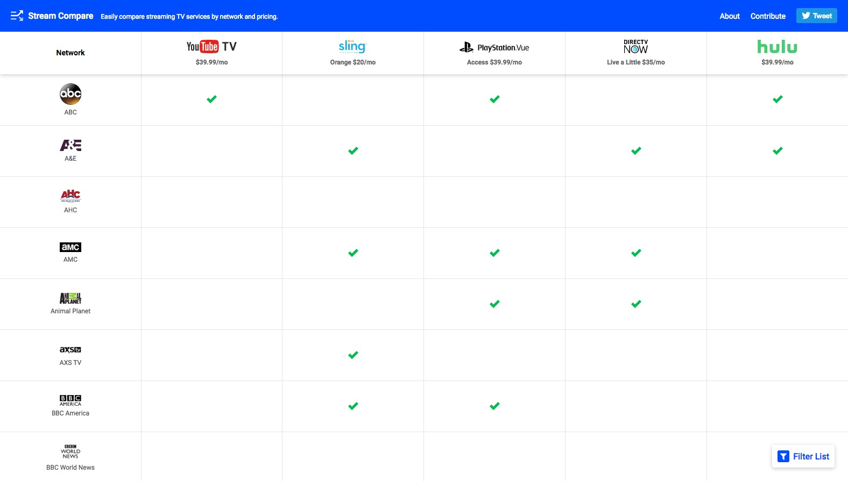848x481 pixels.
Task: Click the ABC network label
Action: coord(70,112)
